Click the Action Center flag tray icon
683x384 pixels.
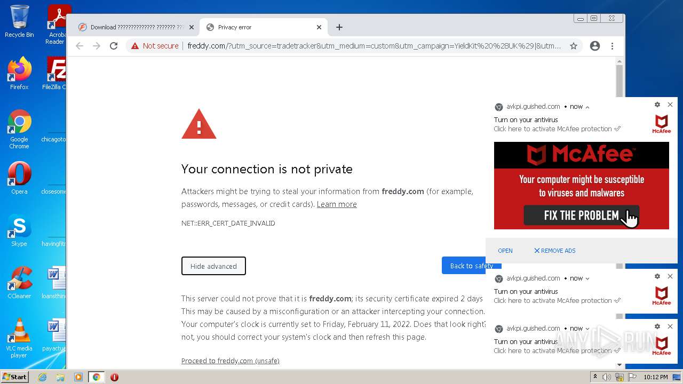(x=632, y=377)
